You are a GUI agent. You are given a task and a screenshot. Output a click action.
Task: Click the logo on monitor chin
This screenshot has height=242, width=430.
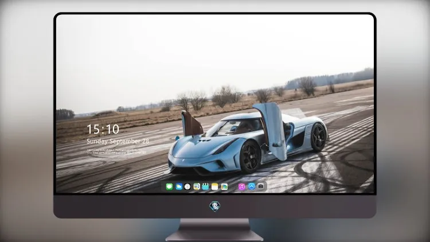point(215,206)
